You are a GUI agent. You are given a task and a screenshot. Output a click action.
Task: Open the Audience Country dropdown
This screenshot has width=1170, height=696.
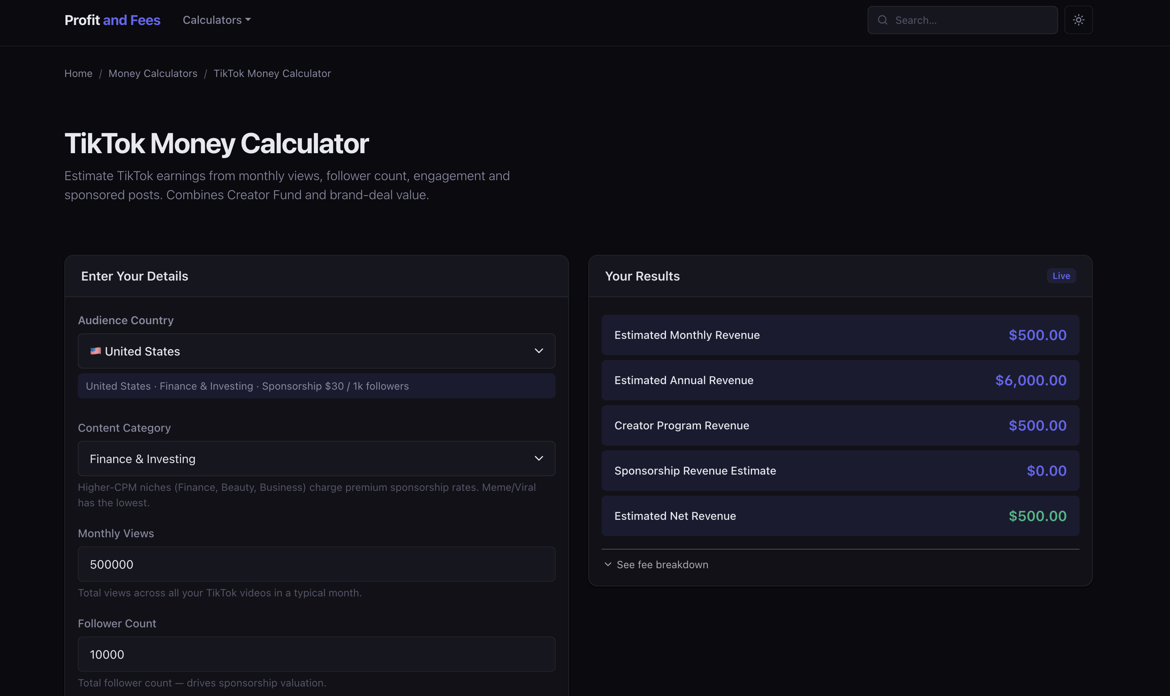point(317,351)
